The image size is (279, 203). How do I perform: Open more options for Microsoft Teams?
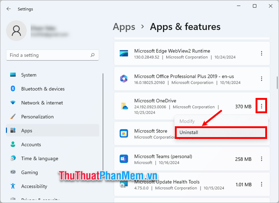point(262,159)
